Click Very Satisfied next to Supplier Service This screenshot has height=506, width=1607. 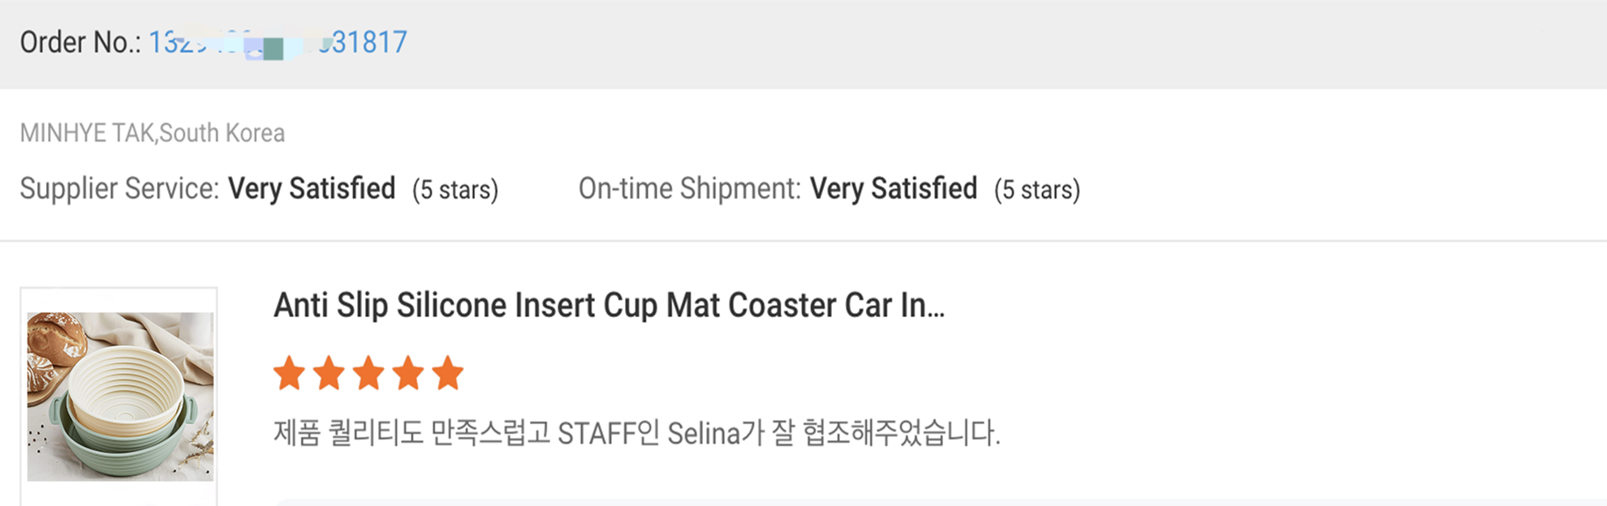(x=312, y=189)
